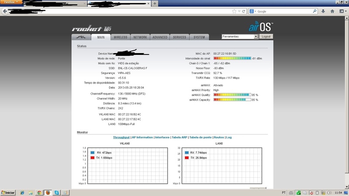This screenshot has height=196, width=349.
Task: Open the AP Information link
Action: [x=142, y=137]
